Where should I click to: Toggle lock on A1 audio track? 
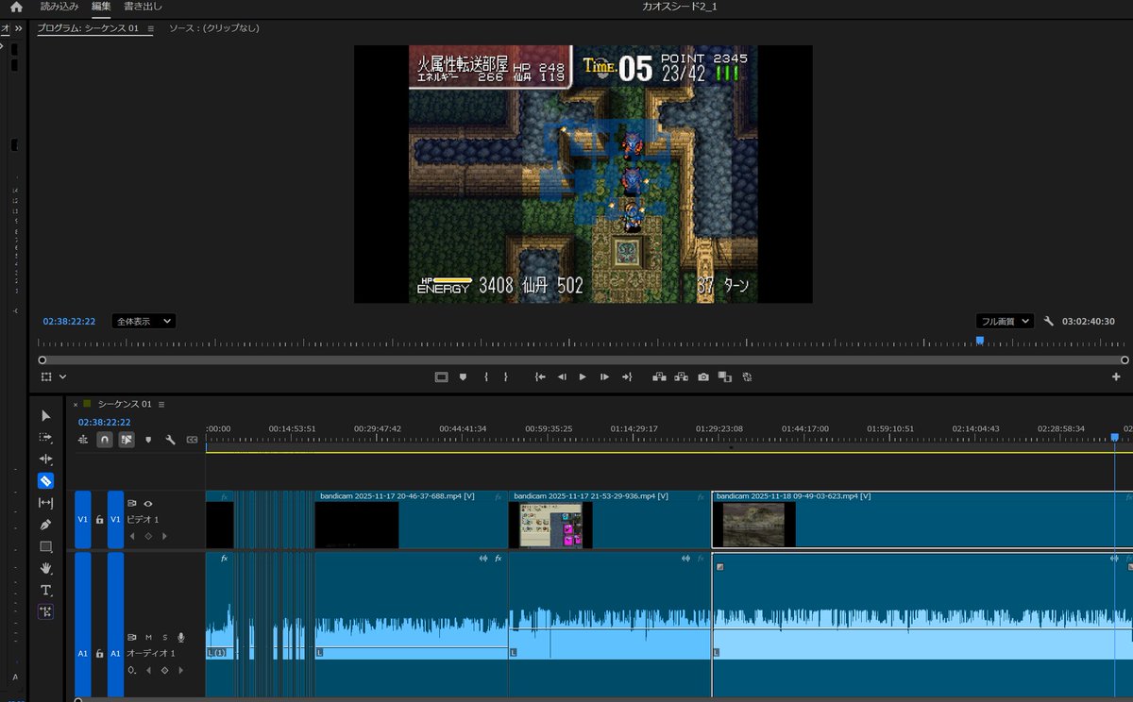coord(100,653)
